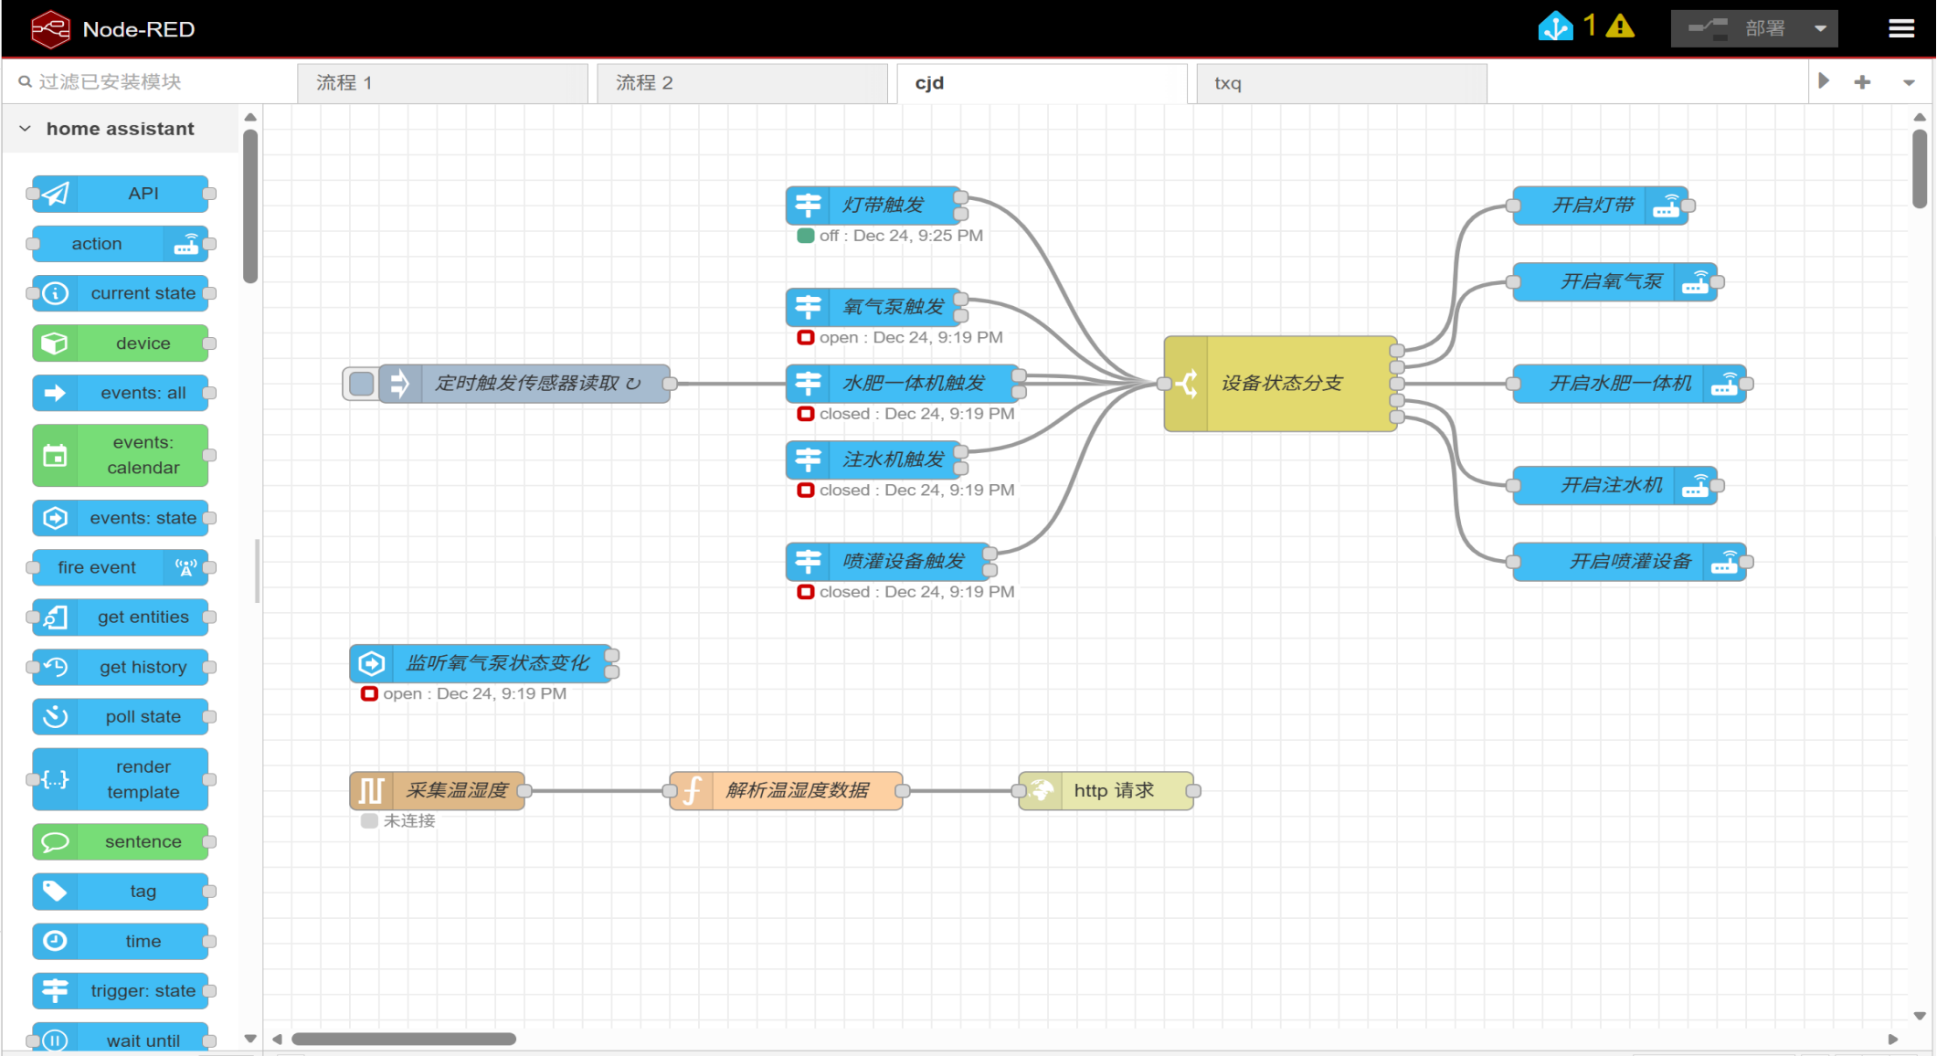Collapse the home assistant palette category
Screen dimensions: 1937x1056
pos(26,129)
